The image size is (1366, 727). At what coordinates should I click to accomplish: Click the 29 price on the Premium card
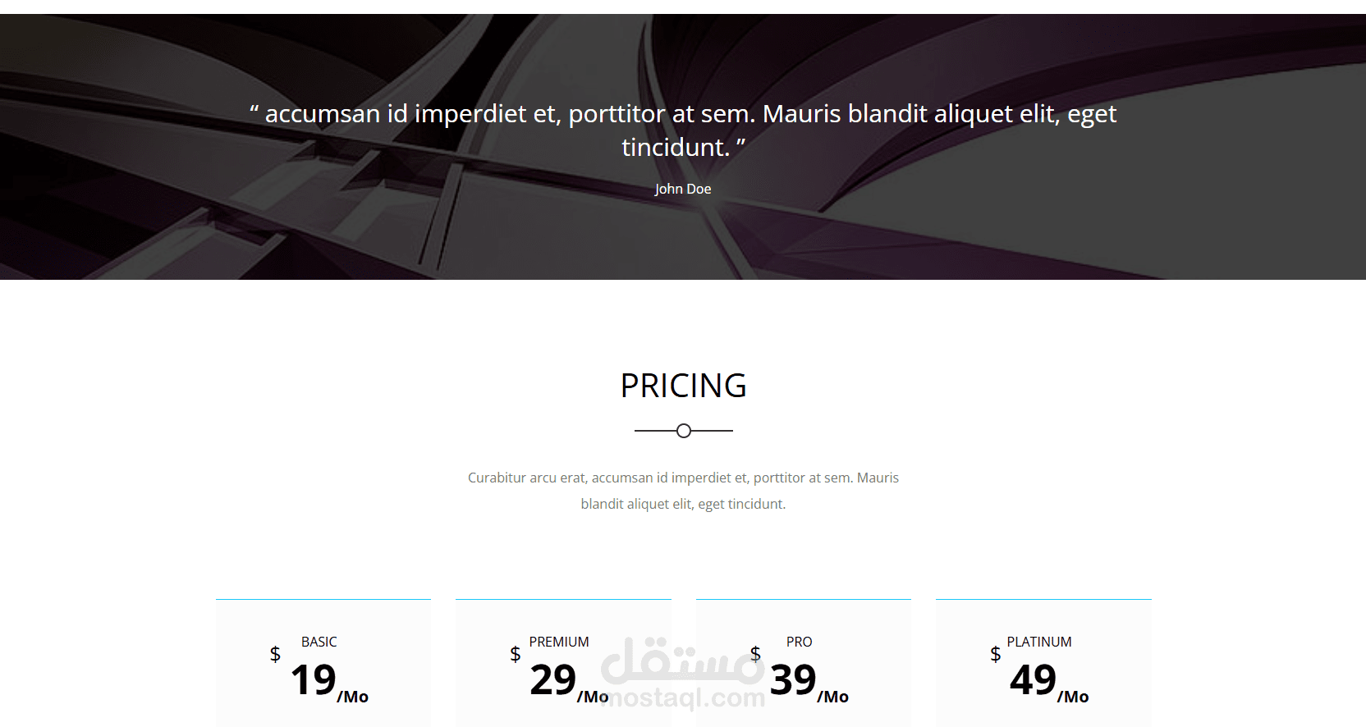pyautogui.click(x=552, y=680)
